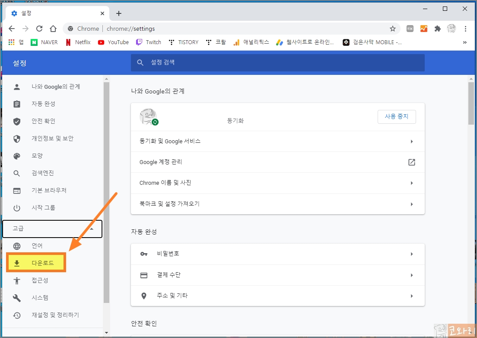This screenshot has height=338, width=477.
Task: Open the apps grid bookmark
Action: pos(16,42)
